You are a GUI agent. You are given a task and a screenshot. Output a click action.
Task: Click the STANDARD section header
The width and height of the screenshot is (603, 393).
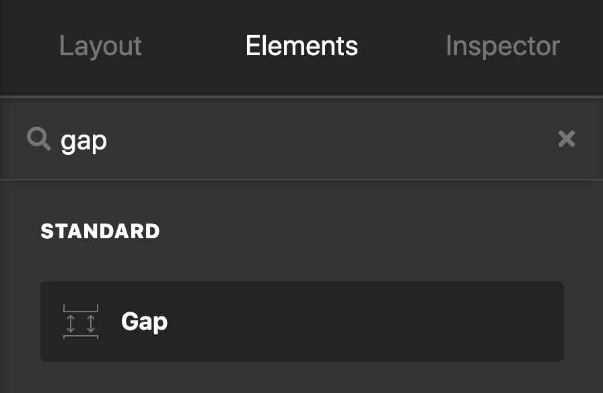pyautogui.click(x=100, y=231)
